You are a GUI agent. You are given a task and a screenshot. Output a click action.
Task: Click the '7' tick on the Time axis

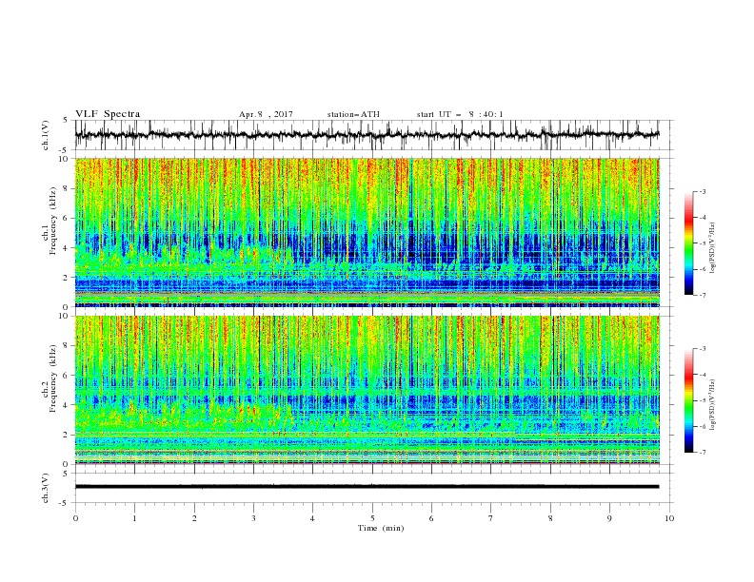491,518
